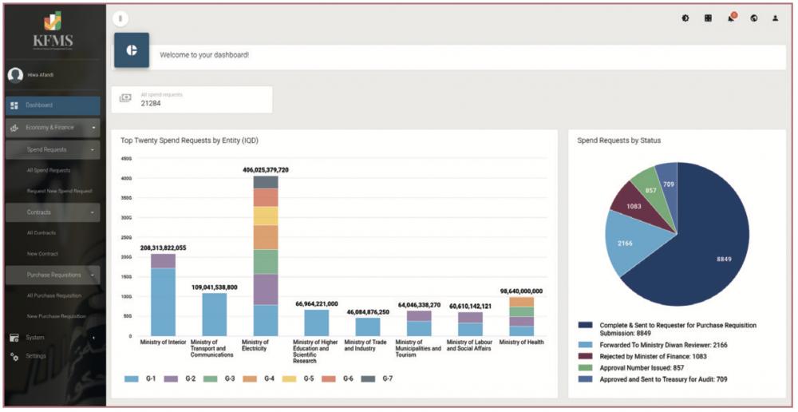Viewport: 798px width, 412px height.
Task: Select Dashboard in the sidebar
Action: click(39, 105)
